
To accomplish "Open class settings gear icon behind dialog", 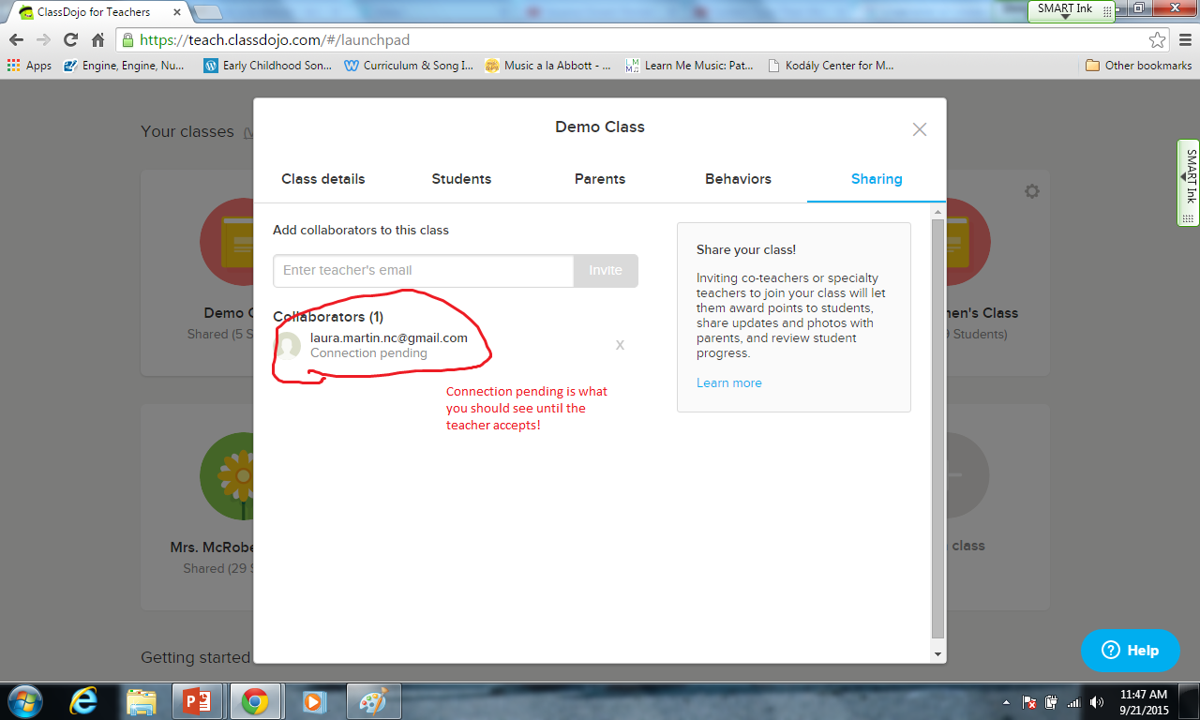I will (x=1032, y=191).
